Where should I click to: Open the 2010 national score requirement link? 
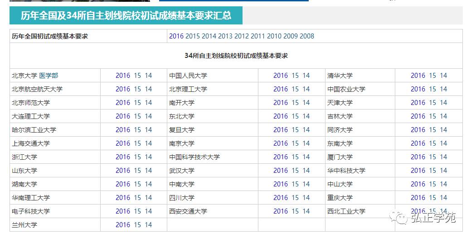coord(274,36)
